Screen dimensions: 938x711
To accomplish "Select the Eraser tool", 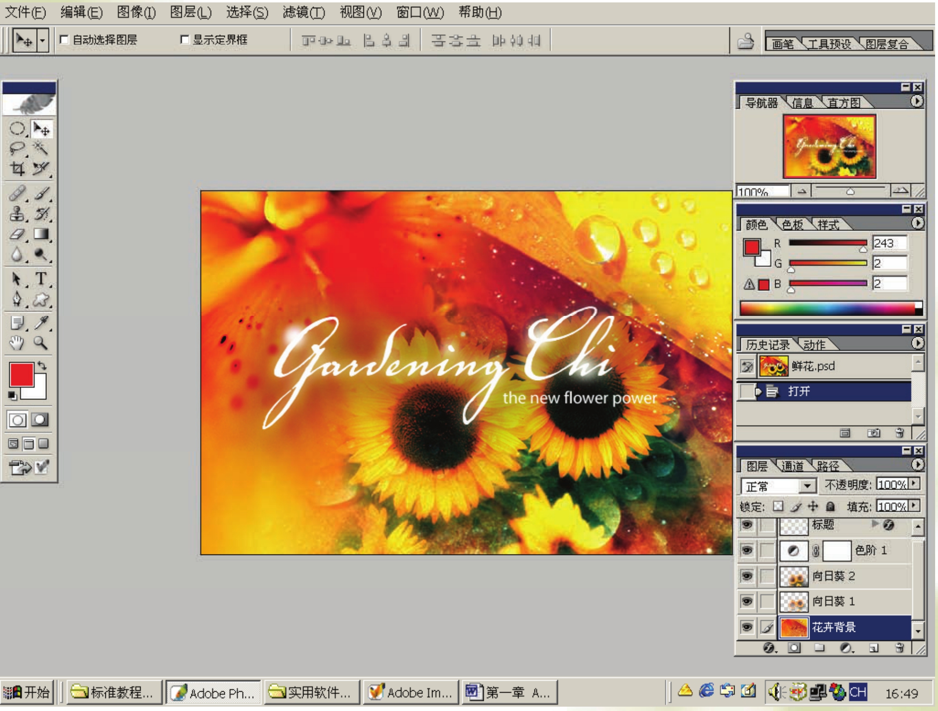I will click(x=17, y=234).
